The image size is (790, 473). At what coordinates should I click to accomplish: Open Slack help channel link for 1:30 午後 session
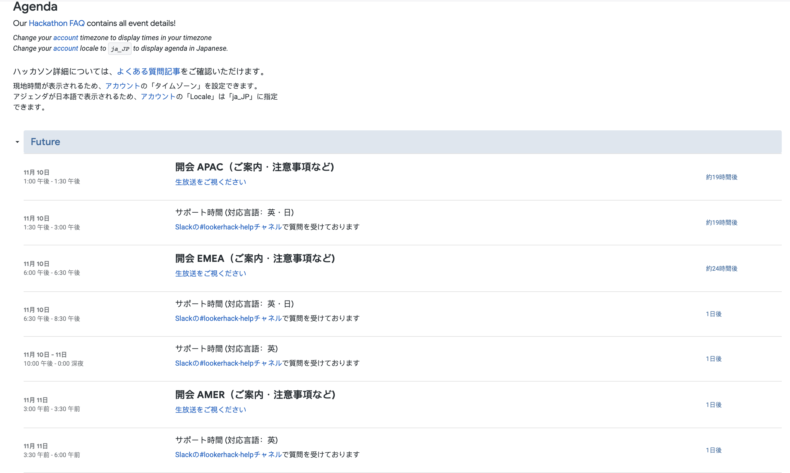pyautogui.click(x=228, y=227)
